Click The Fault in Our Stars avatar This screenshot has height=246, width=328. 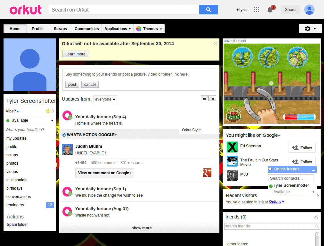click(x=232, y=161)
